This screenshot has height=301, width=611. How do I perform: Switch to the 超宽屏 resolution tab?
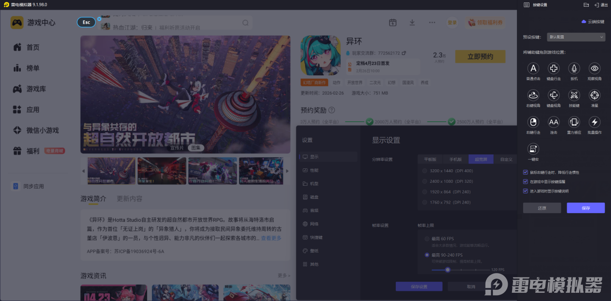tap(481, 159)
